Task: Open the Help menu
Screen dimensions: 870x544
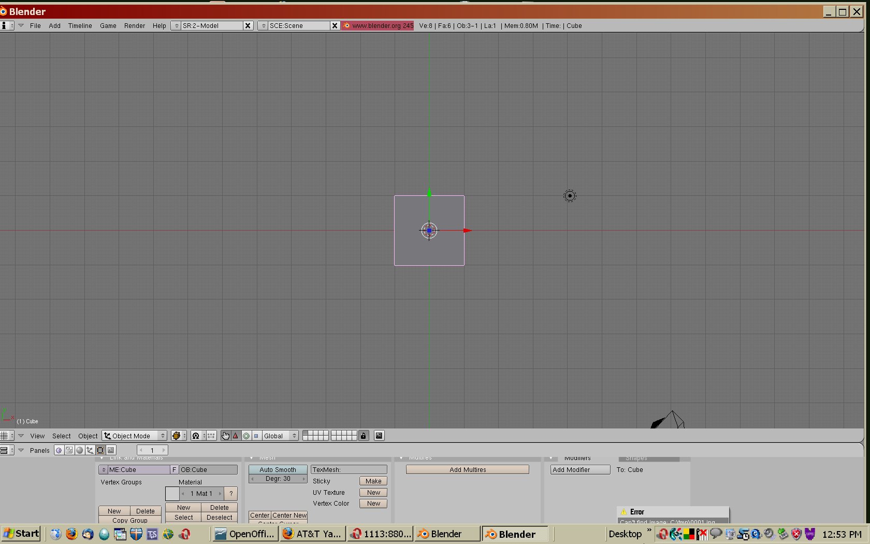Action: (159, 25)
